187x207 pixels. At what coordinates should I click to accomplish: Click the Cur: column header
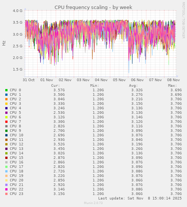click(56, 86)
